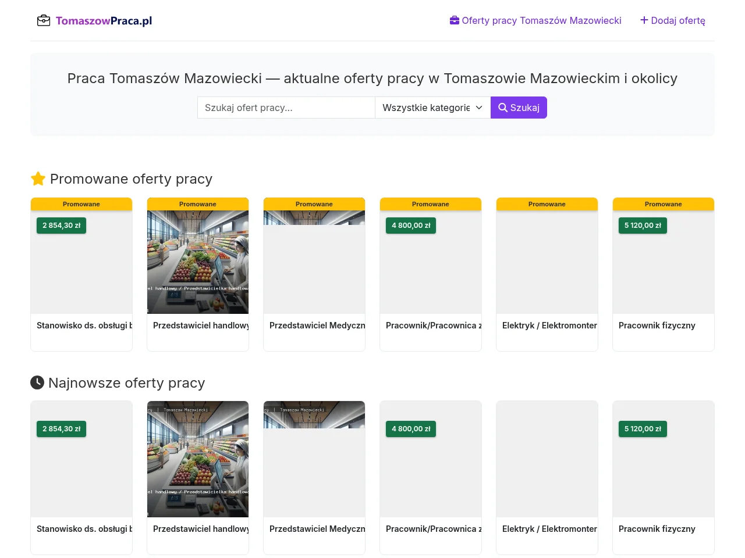Click Promowane label above Przedstawiciel Medyczny card

point(314,204)
